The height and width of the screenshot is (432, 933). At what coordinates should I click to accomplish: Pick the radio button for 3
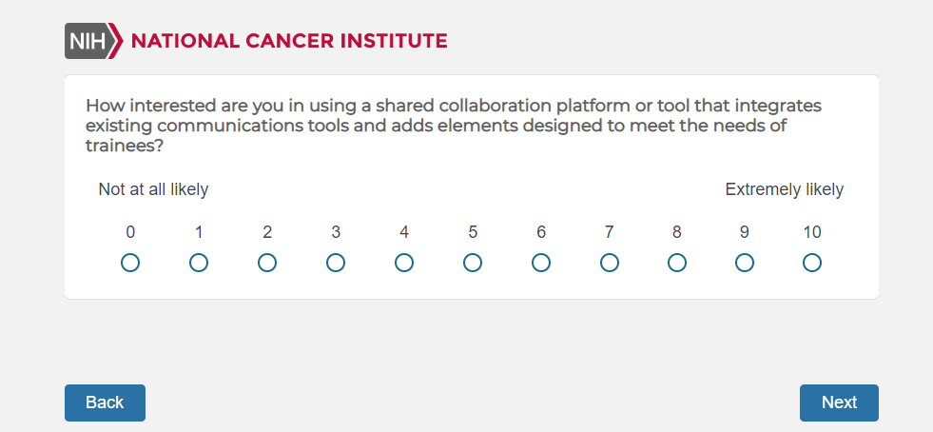336,263
